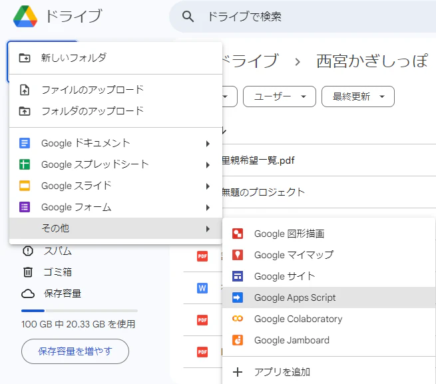
Task: Click the ドライブで検索 search field
Action: tap(302, 17)
